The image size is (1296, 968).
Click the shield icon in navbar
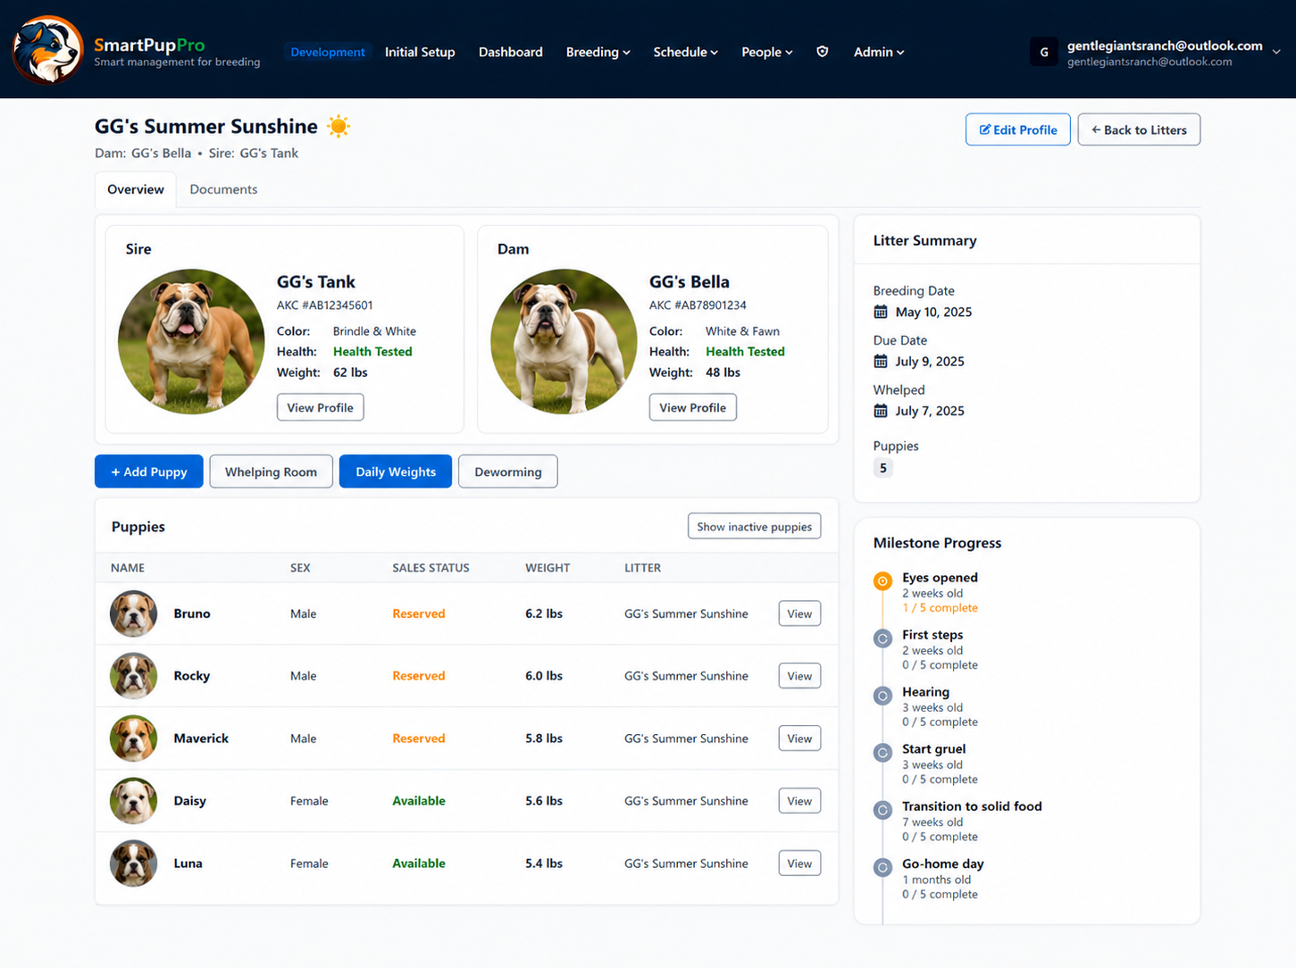(823, 52)
